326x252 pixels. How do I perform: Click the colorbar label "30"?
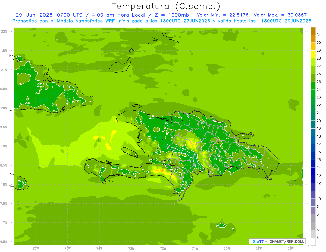[x=319, y=43]
